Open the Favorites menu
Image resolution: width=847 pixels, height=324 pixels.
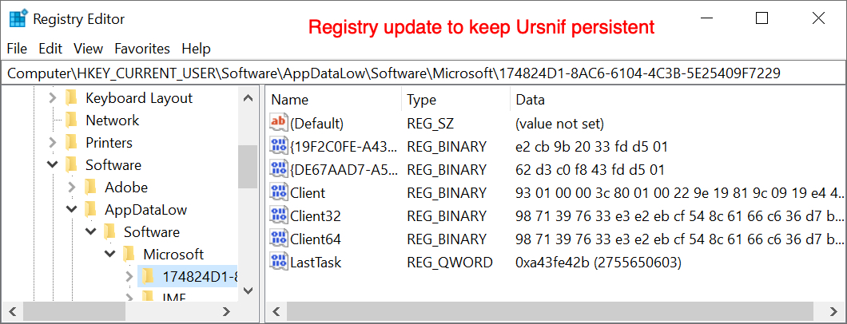pyautogui.click(x=142, y=49)
